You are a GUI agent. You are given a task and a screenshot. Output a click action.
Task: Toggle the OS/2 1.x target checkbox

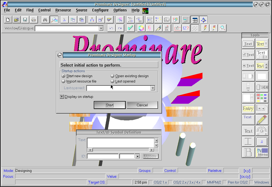pyautogui.click(x=151, y=182)
